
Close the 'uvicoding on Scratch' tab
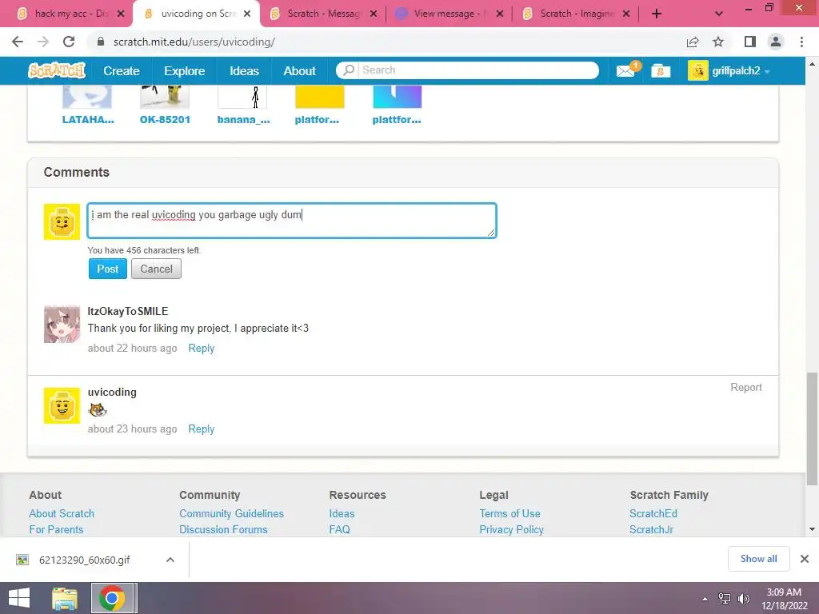pos(248,14)
